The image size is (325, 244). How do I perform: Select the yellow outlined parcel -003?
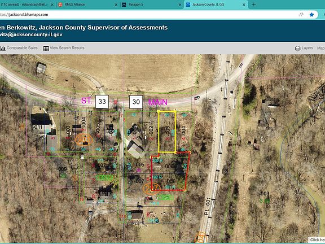(x=167, y=132)
